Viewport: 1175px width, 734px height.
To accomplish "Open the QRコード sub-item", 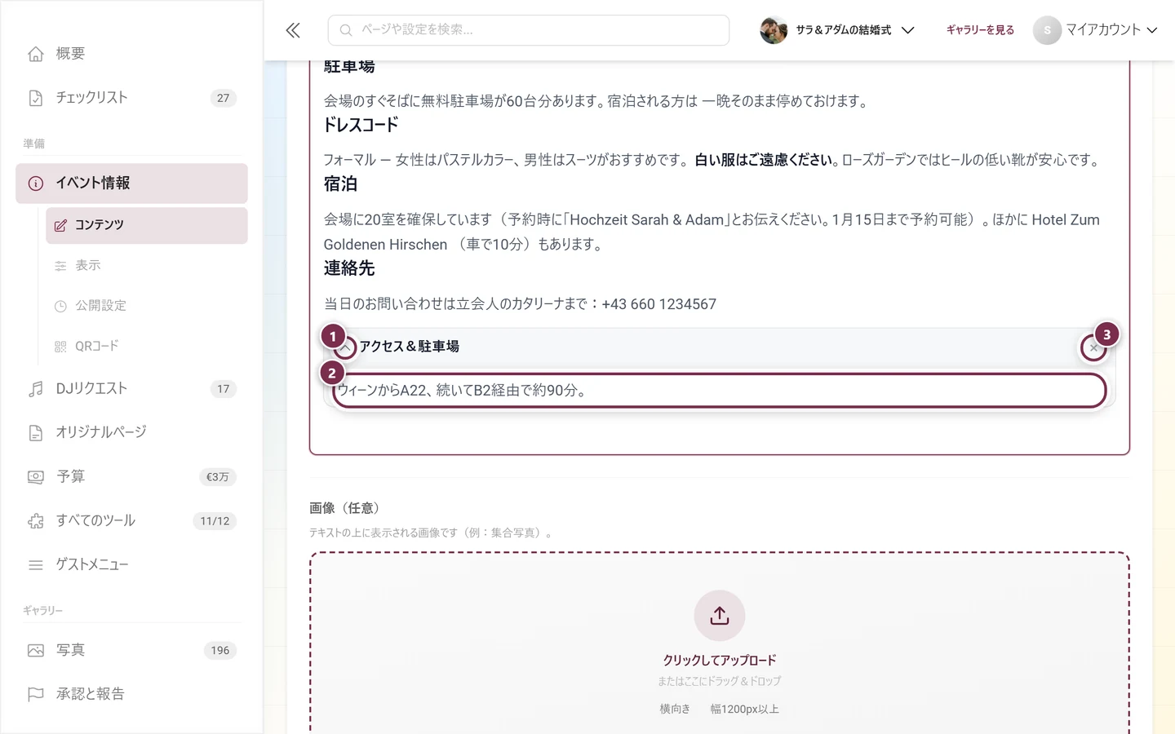I will pos(147,347).
